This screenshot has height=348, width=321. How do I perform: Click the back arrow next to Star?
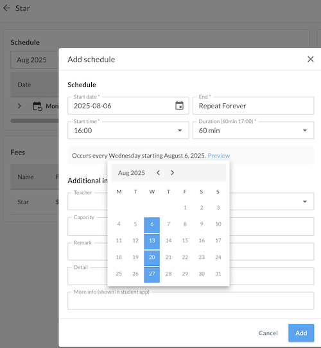[7, 8]
